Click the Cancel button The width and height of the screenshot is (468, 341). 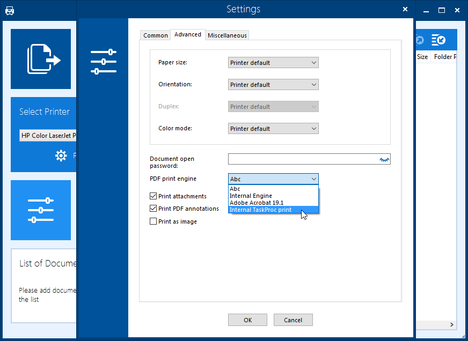click(x=293, y=320)
